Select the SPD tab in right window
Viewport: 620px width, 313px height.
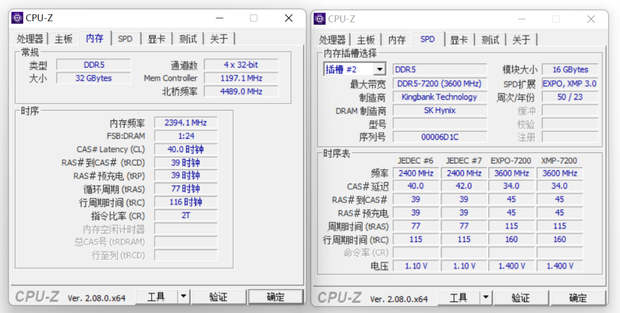tap(428, 39)
